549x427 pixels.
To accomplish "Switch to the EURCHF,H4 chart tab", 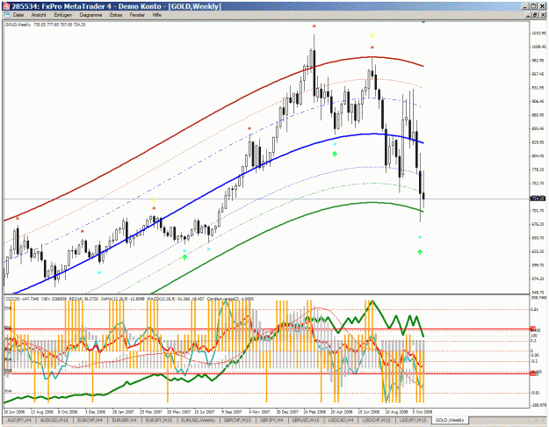I will [90, 420].
